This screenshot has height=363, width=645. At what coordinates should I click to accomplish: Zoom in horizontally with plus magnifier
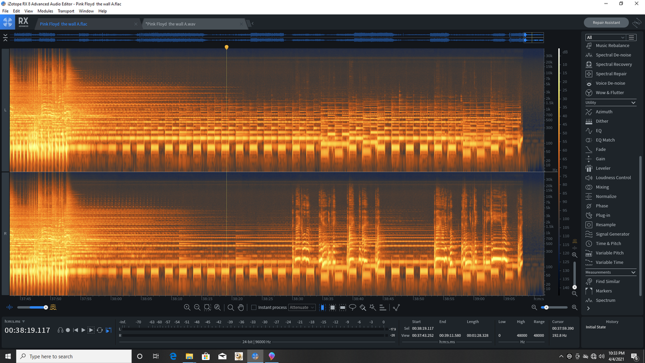click(187, 308)
